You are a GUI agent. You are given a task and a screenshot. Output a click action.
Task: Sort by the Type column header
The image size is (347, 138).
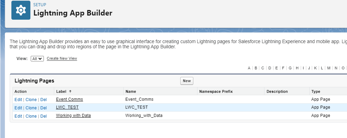coord(316,91)
